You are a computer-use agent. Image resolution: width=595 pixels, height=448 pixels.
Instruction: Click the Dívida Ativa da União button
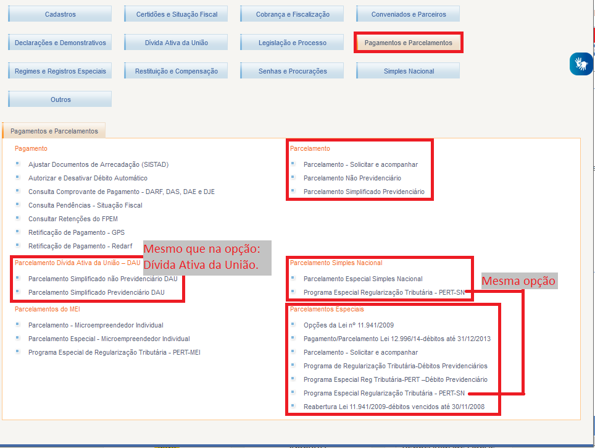coord(176,43)
